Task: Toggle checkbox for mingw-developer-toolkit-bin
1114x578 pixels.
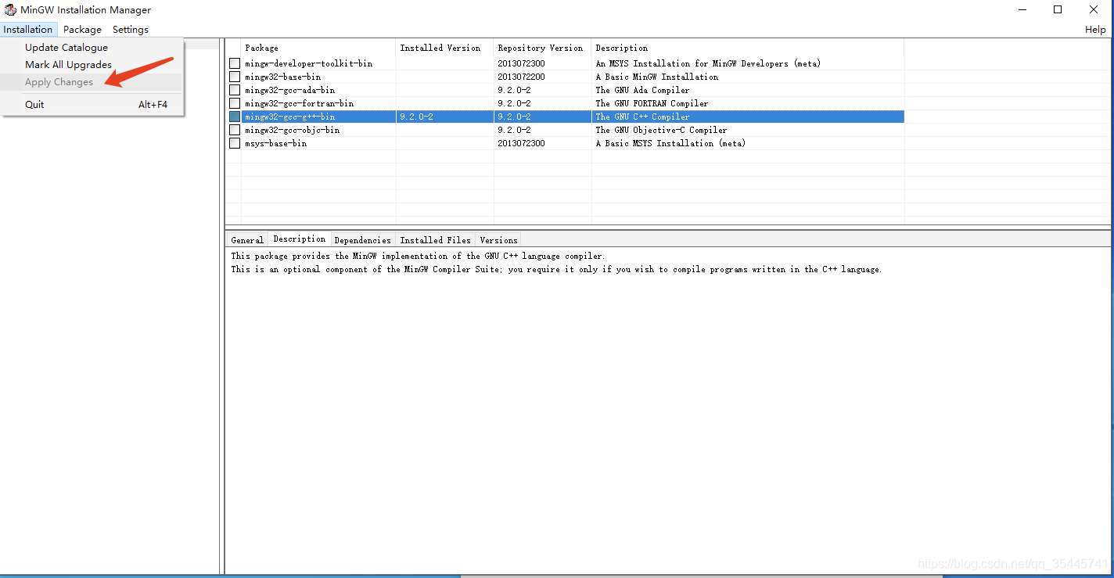Action: [x=235, y=63]
